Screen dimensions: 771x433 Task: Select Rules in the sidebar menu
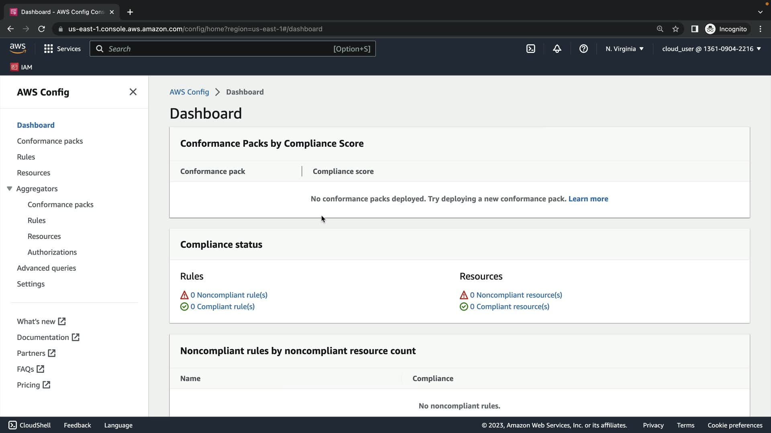pyautogui.click(x=26, y=157)
